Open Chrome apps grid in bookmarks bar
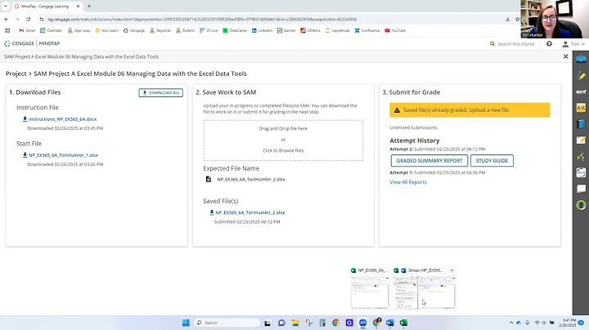Screen dimensions: 589x330 (7, 30)
